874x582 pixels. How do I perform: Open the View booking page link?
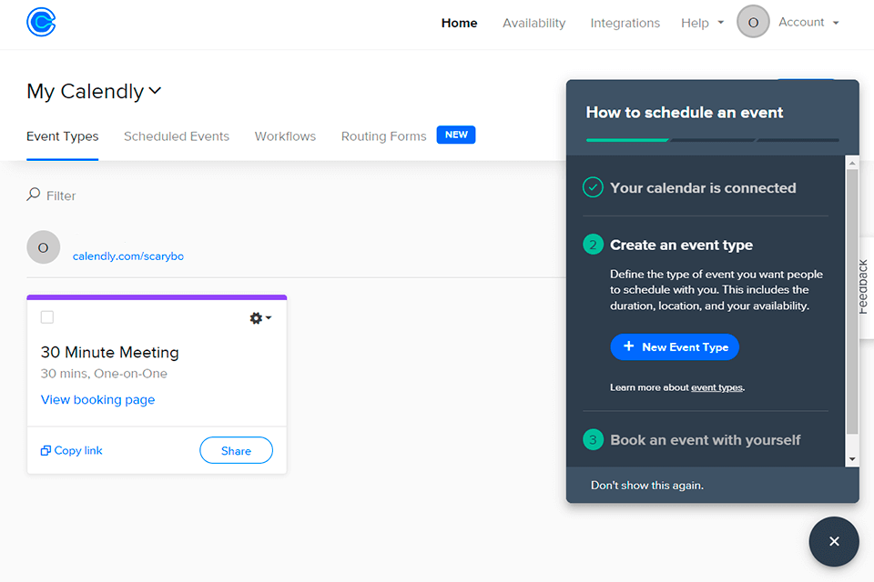[97, 400]
